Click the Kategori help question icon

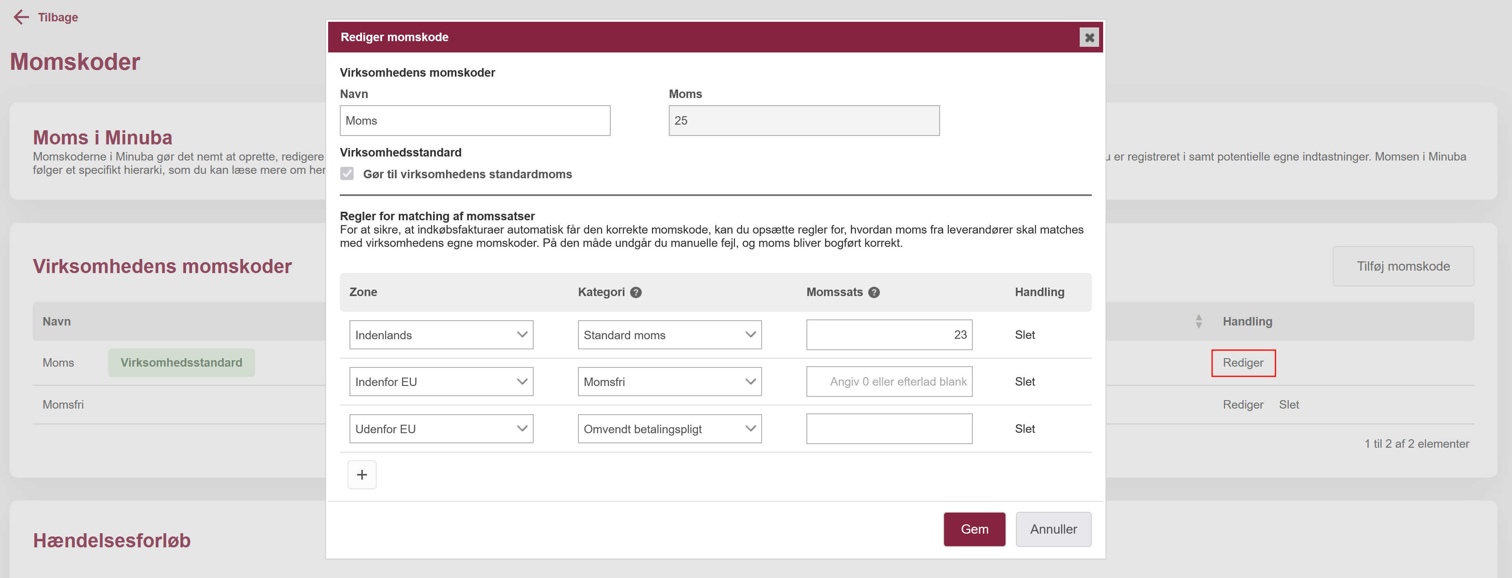tap(636, 292)
